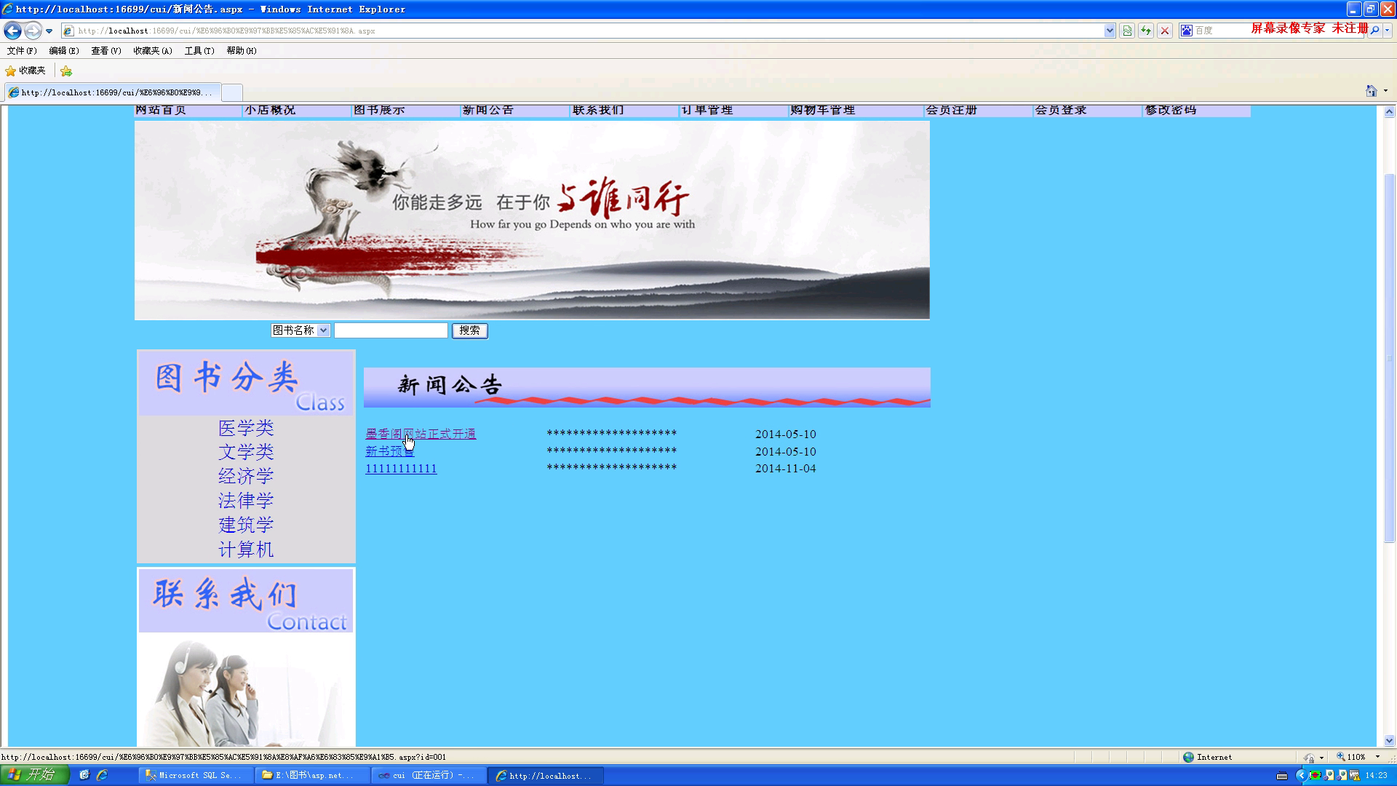Image resolution: width=1397 pixels, height=786 pixels.
Task: Open 订单管理 navigation item
Action: (707, 111)
